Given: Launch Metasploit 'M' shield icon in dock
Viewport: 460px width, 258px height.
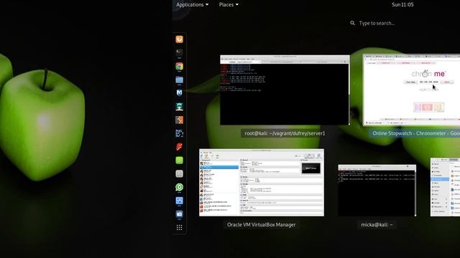Looking at the screenshot, I should pyautogui.click(x=179, y=93).
